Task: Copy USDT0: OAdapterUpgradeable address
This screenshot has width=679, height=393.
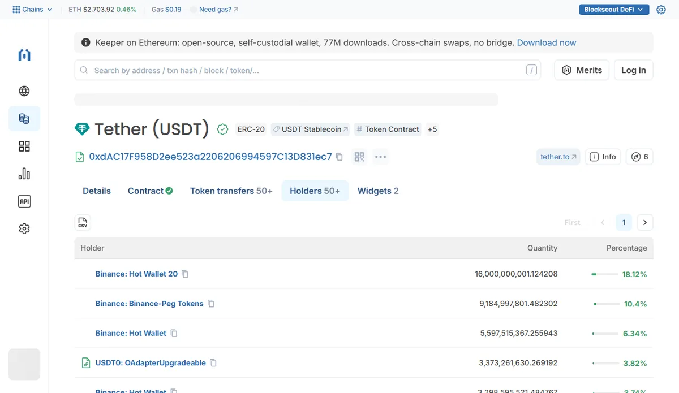Action: tap(213, 363)
